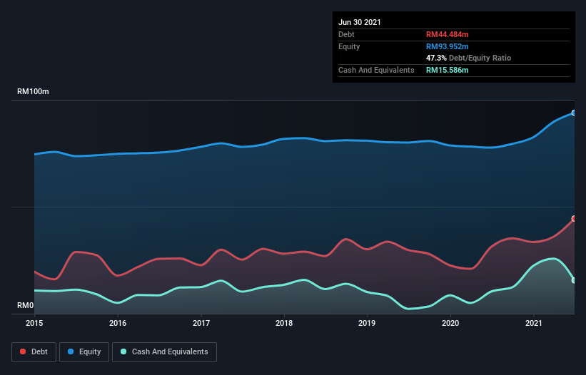Select the 2015 x-axis label

click(34, 323)
